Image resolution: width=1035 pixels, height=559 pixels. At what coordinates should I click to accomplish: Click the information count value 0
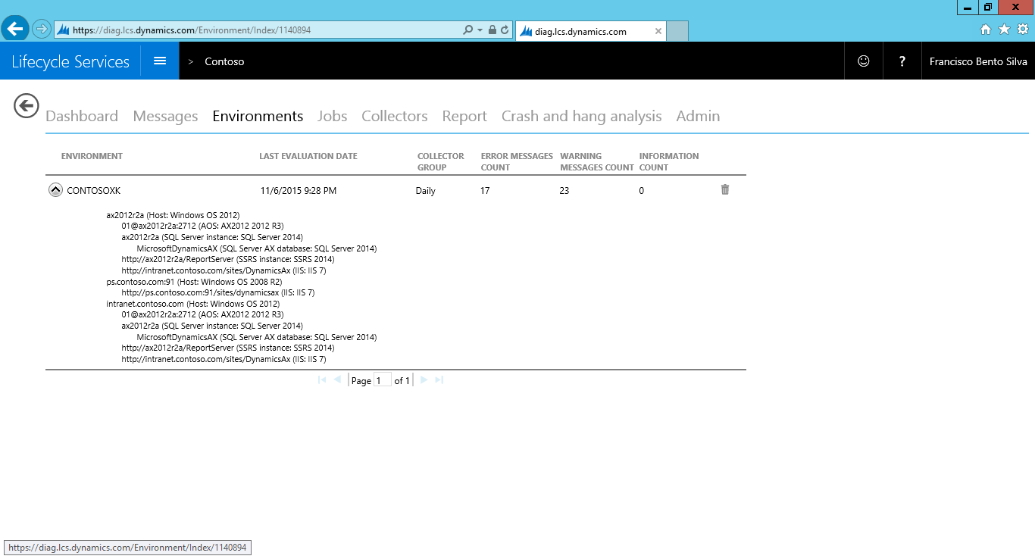click(x=642, y=191)
